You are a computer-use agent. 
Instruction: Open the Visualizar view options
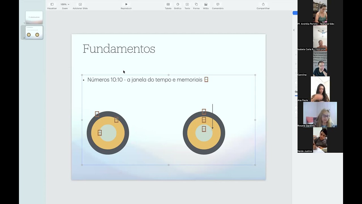[x=52, y=6]
